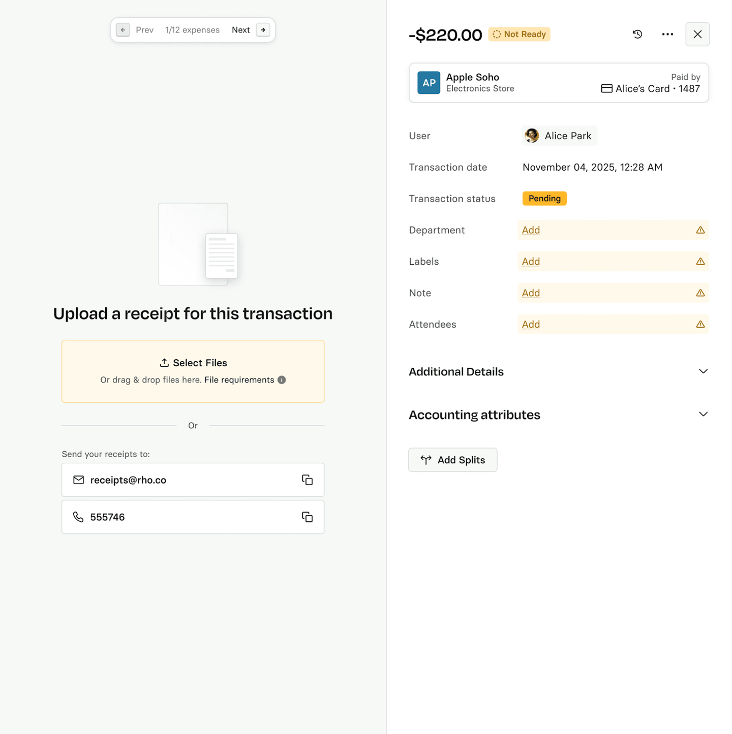Click the Alice Park user chip
The image size is (732, 734).
tap(559, 136)
